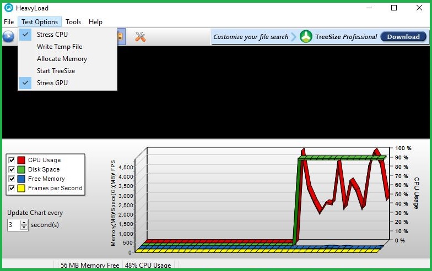This screenshot has height=271, width=432.
Task: Click the 56 MB Memory Free status text
Action: point(90,265)
